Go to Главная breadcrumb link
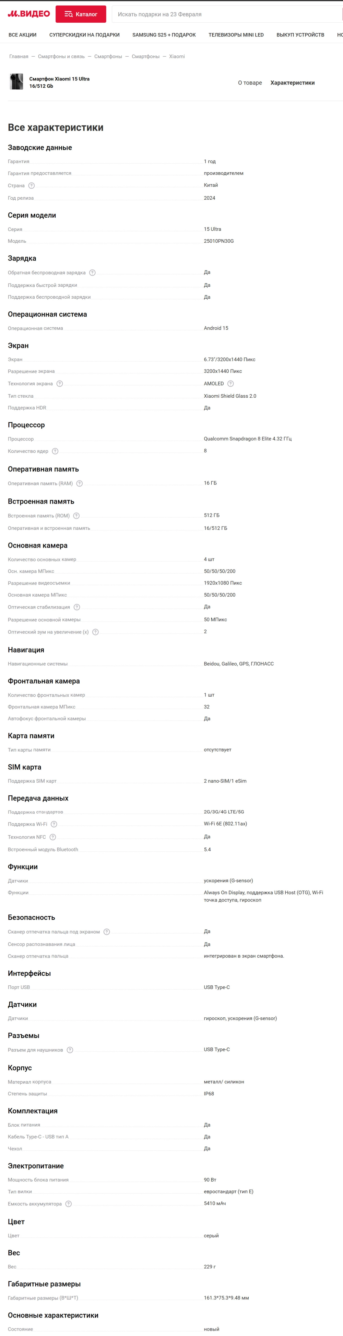The width and height of the screenshot is (343, 1336). [x=19, y=56]
